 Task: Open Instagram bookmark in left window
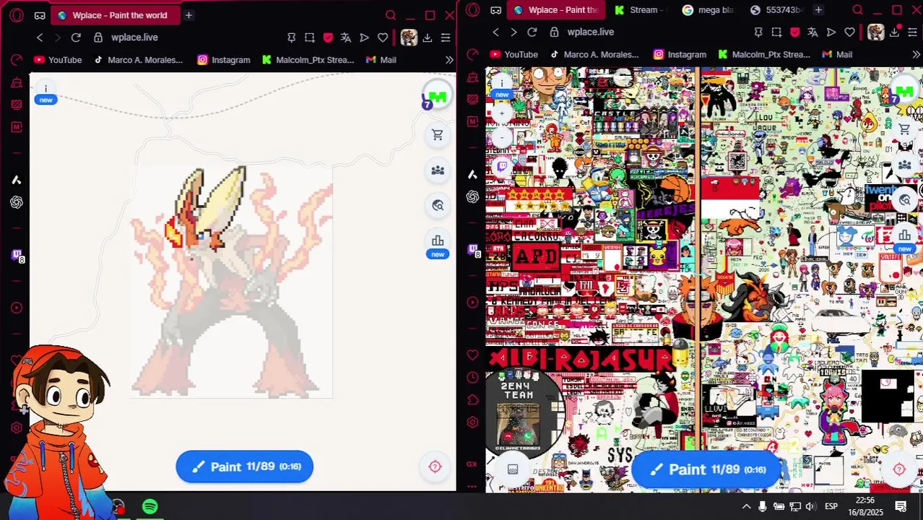(223, 60)
